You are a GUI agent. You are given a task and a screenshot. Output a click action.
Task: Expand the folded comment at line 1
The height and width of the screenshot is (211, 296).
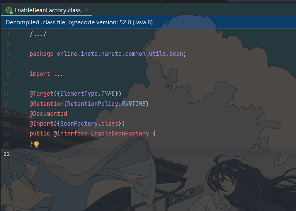point(27,34)
